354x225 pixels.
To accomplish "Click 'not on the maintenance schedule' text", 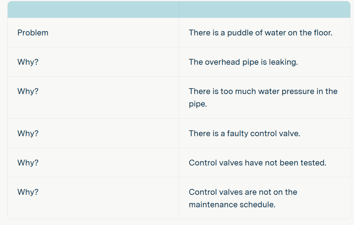I will (243, 198).
